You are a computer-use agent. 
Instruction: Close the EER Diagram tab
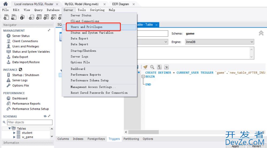(x=134, y=4)
